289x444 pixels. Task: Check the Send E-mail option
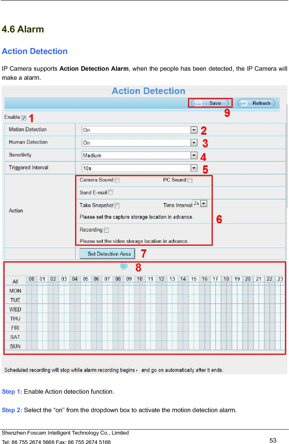[x=111, y=192]
